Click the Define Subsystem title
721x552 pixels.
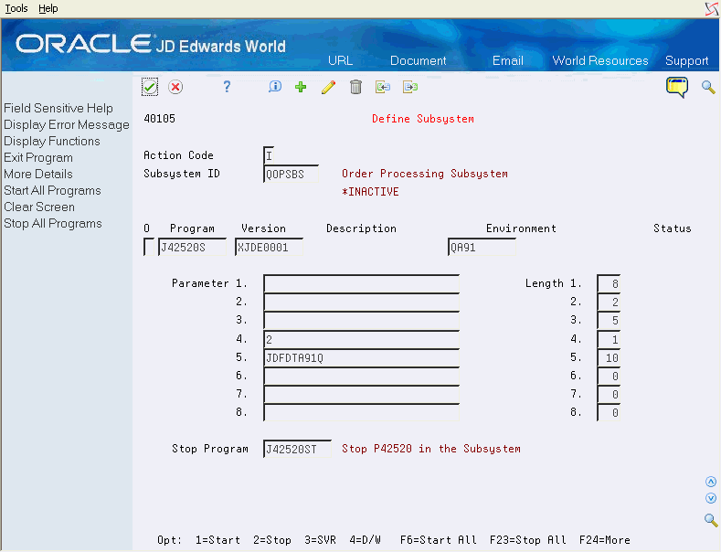point(422,119)
